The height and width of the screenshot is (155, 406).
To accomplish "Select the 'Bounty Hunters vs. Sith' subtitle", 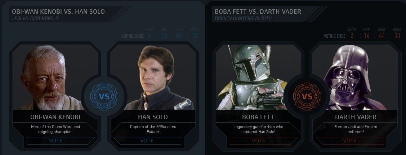I will coord(243,18).
